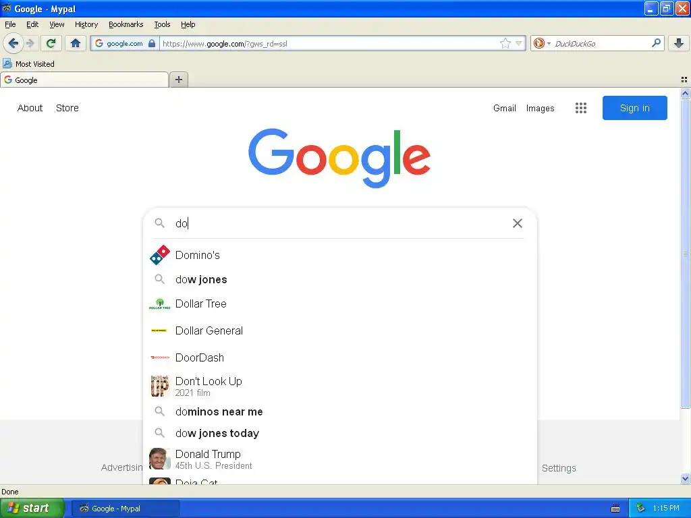Open the Help menu

pos(188,24)
